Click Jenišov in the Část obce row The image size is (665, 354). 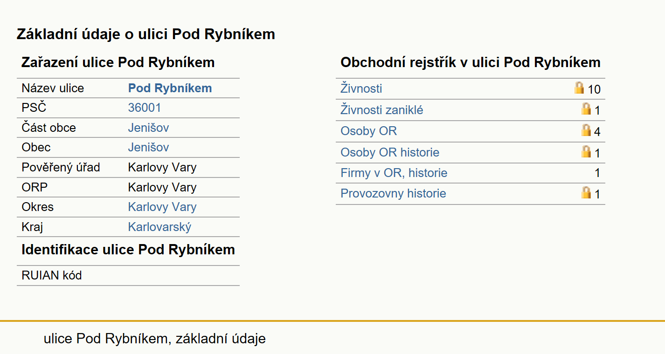tap(148, 128)
